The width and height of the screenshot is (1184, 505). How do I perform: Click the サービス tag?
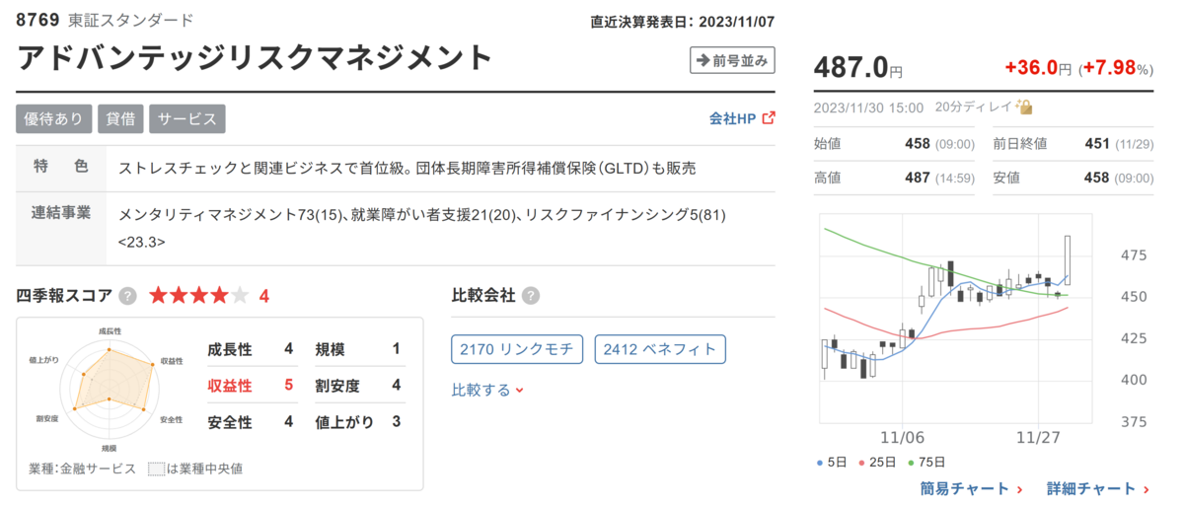(x=187, y=118)
